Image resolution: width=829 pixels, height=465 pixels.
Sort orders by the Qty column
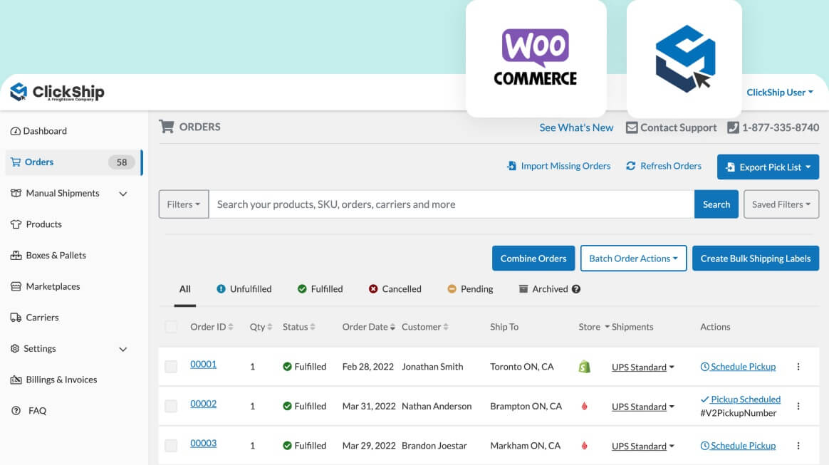pyautogui.click(x=260, y=326)
